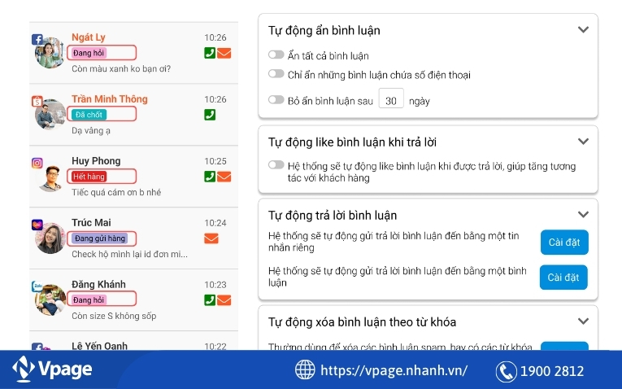The width and height of the screenshot is (622, 389).
Task: Select the 'Đang hỏi' tag on Đăng Khánh
Action: 89,300
